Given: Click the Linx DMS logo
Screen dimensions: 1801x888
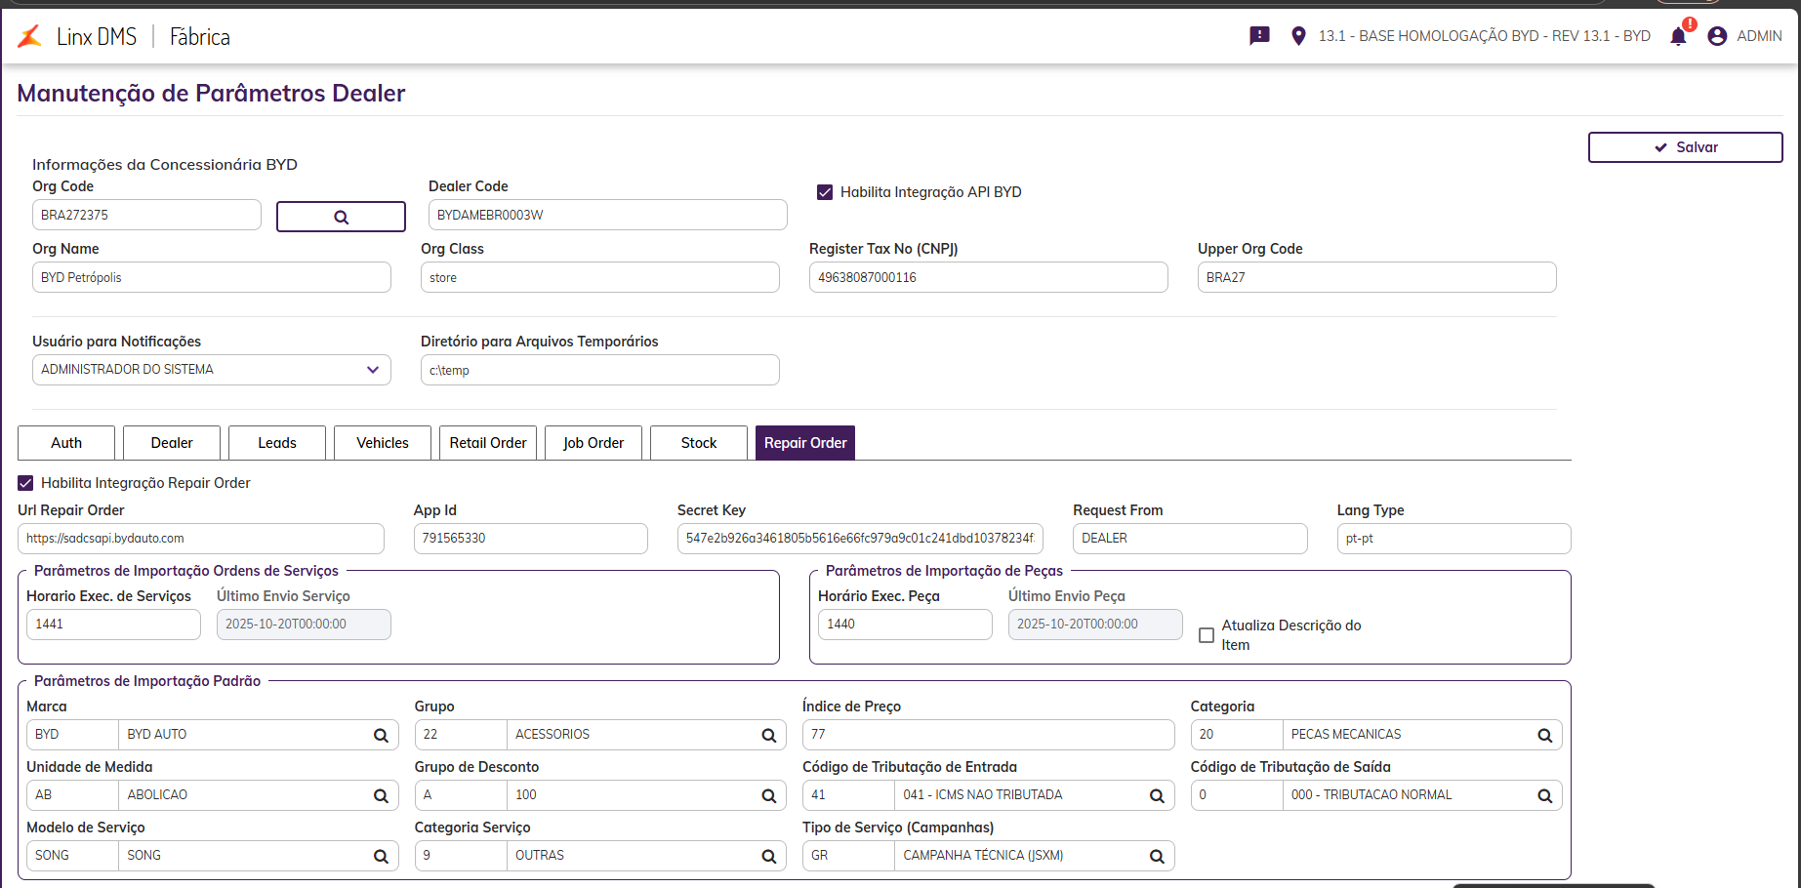Looking at the screenshot, I should pos(30,37).
